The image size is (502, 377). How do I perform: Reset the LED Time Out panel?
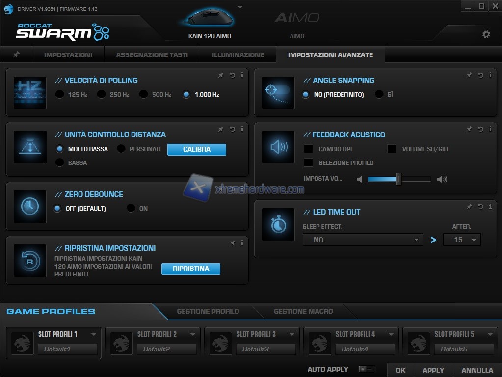tap(480, 207)
